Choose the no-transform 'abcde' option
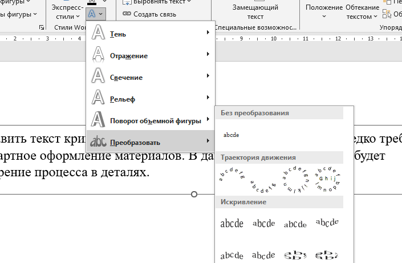 (x=231, y=135)
